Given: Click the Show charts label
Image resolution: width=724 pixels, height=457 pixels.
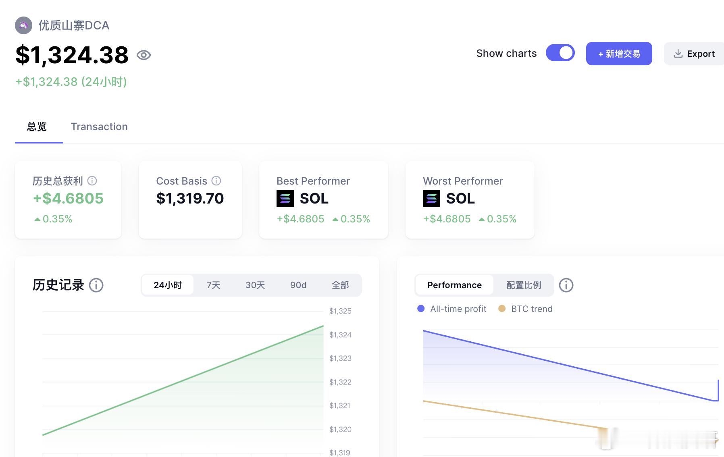Looking at the screenshot, I should (506, 53).
